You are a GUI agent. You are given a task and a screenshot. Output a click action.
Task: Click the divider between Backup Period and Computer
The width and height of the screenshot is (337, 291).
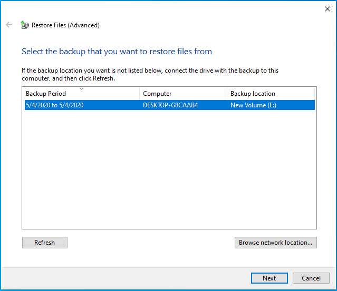[x=139, y=94]
